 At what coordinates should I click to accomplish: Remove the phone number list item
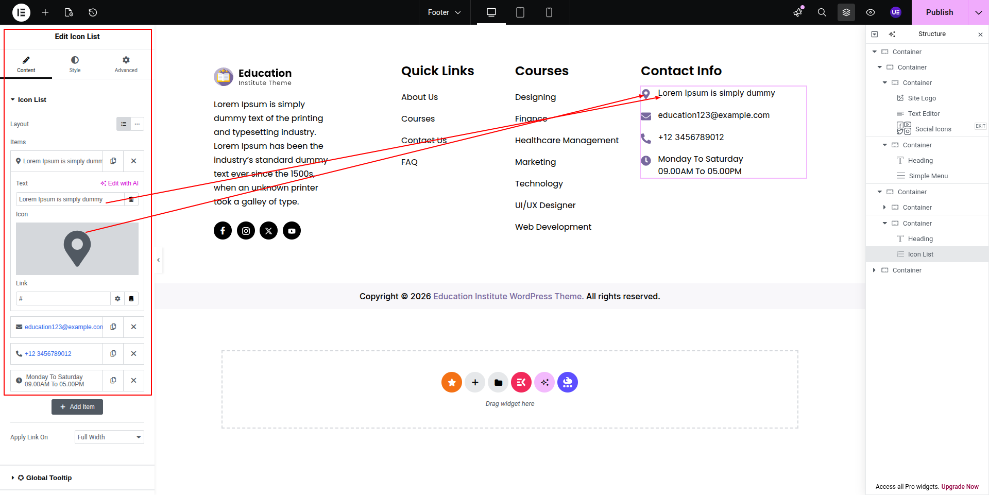[x=133, y=353]
